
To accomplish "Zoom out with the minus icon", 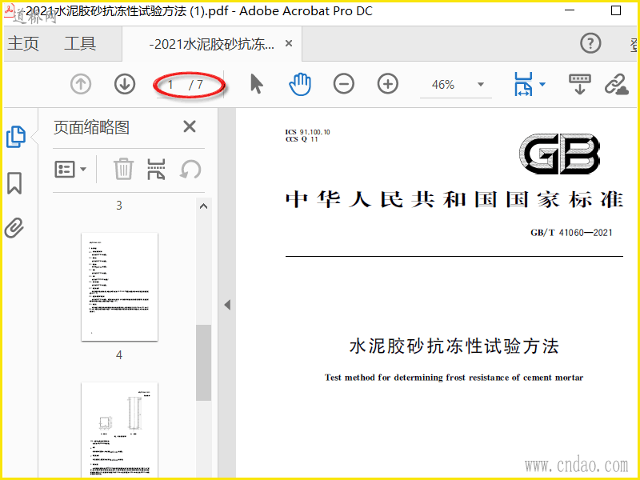I will click(344, 84).
